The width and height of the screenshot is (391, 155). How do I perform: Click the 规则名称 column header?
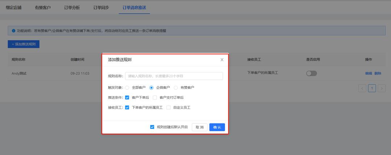[18, 60]
